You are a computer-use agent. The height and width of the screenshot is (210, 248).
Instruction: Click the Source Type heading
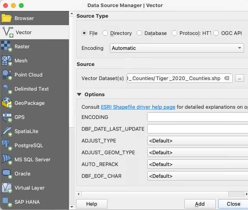(93, 16)
